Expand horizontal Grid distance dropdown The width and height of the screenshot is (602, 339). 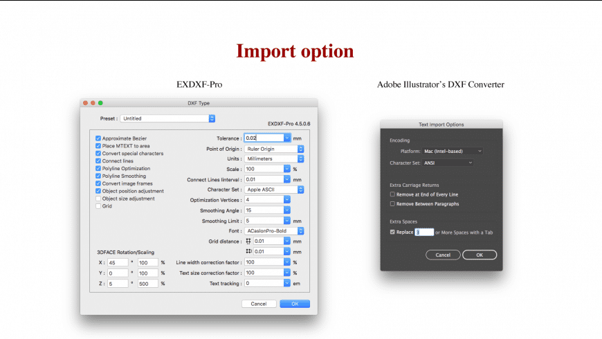point(286,241)
